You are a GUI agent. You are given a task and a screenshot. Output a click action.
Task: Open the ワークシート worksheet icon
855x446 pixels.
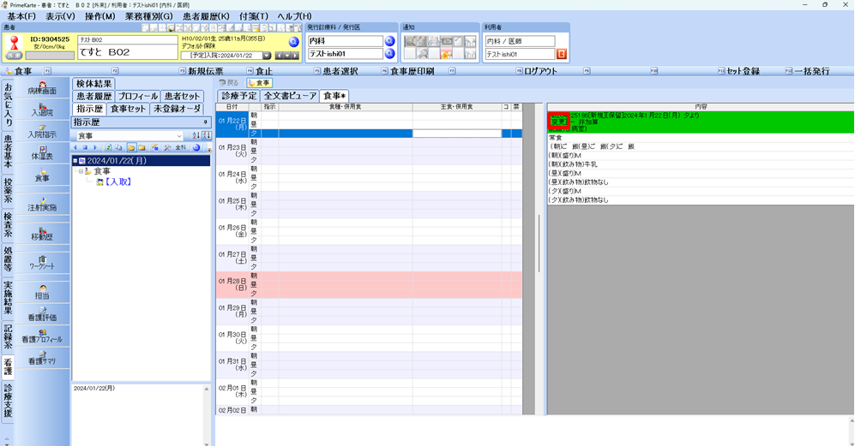pyautogui.click(x=42, y=264)
